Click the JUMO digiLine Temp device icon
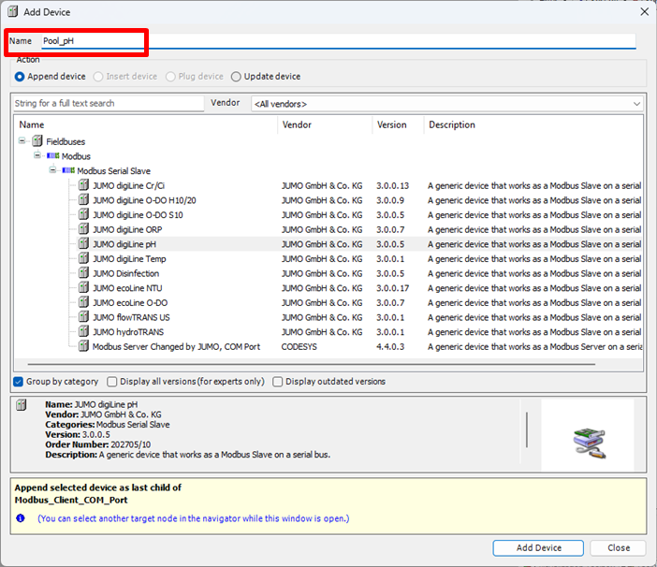The image size is (657, 567). pyautogui.click(x=84, y=258)
